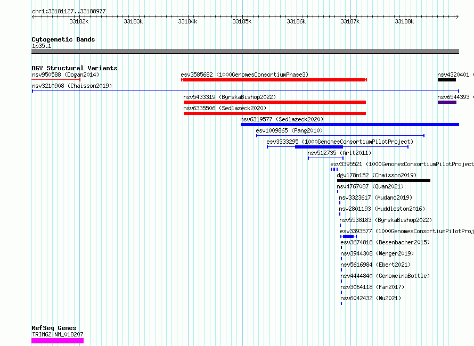
Task: Click the nsv6335506 red variant bar
Action: 275,113
